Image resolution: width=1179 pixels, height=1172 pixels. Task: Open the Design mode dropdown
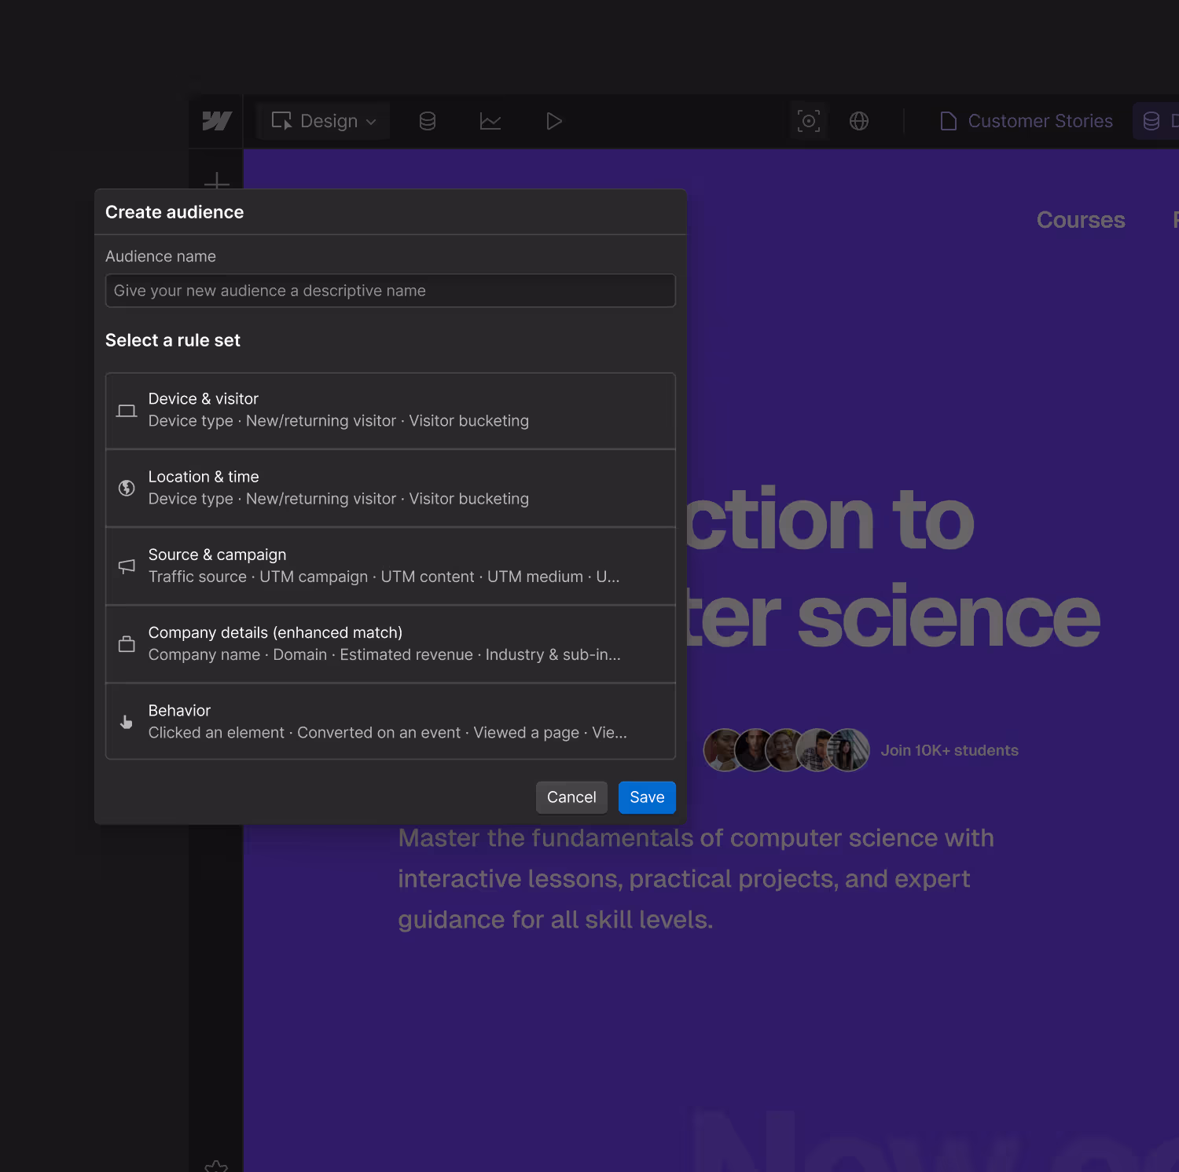(324, 121)
